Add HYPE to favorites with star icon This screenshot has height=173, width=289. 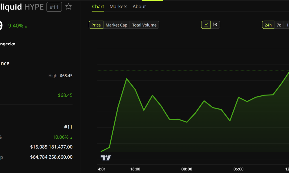(x=68, y=7)
